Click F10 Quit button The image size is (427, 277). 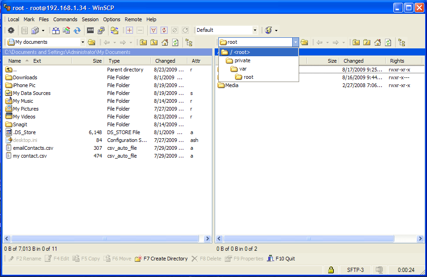click(281, 259)
